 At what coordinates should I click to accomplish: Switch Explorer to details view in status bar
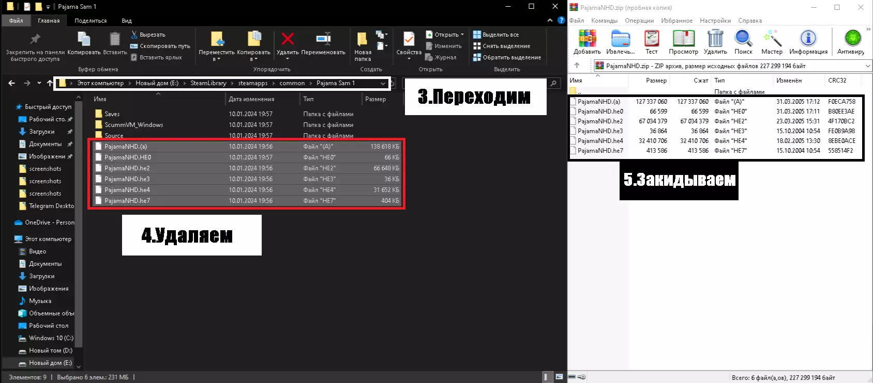(546, 377)
